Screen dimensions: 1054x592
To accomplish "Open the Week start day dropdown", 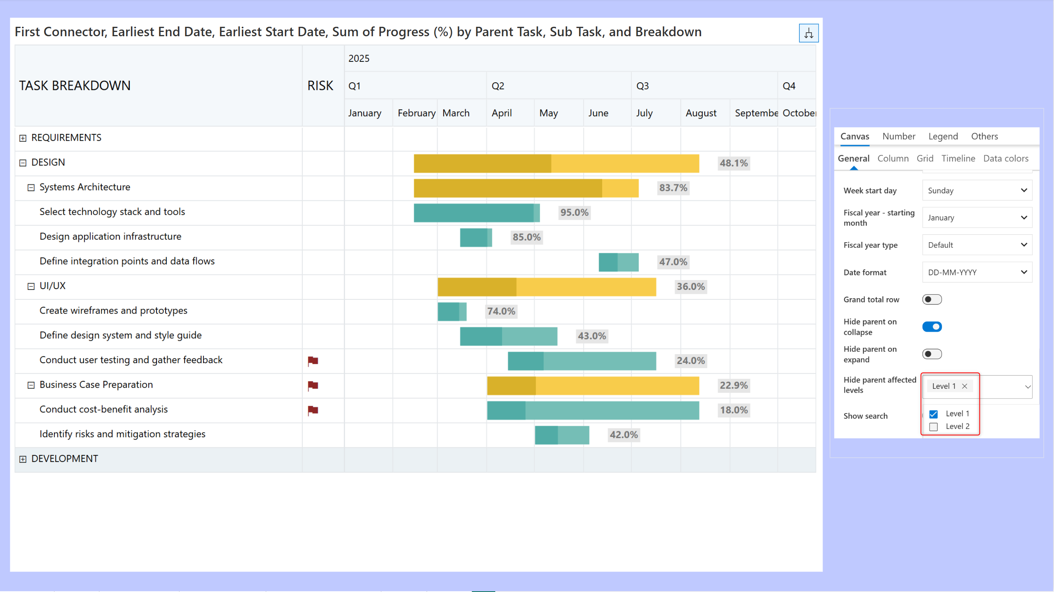I will click(x=977, y=191).
